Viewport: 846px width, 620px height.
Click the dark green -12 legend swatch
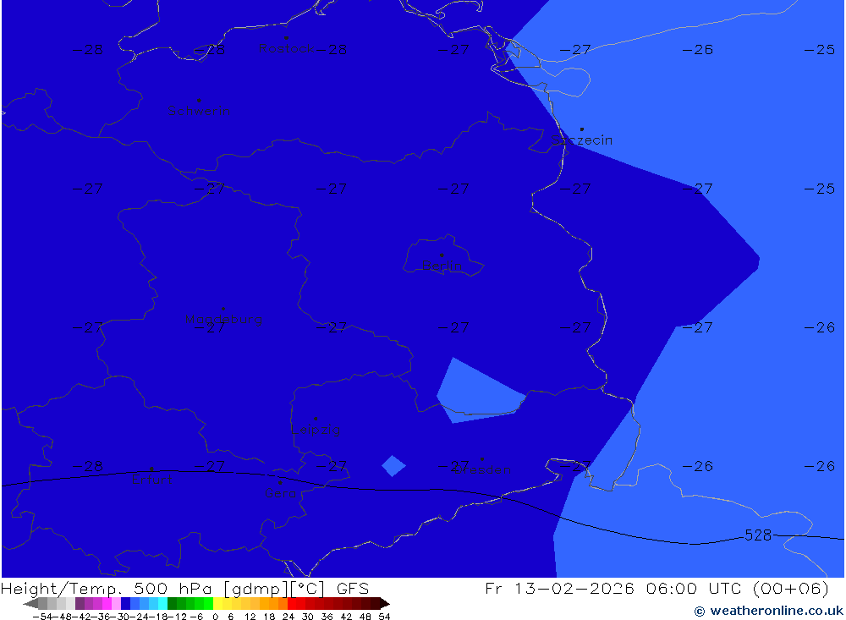pos(172,603)
